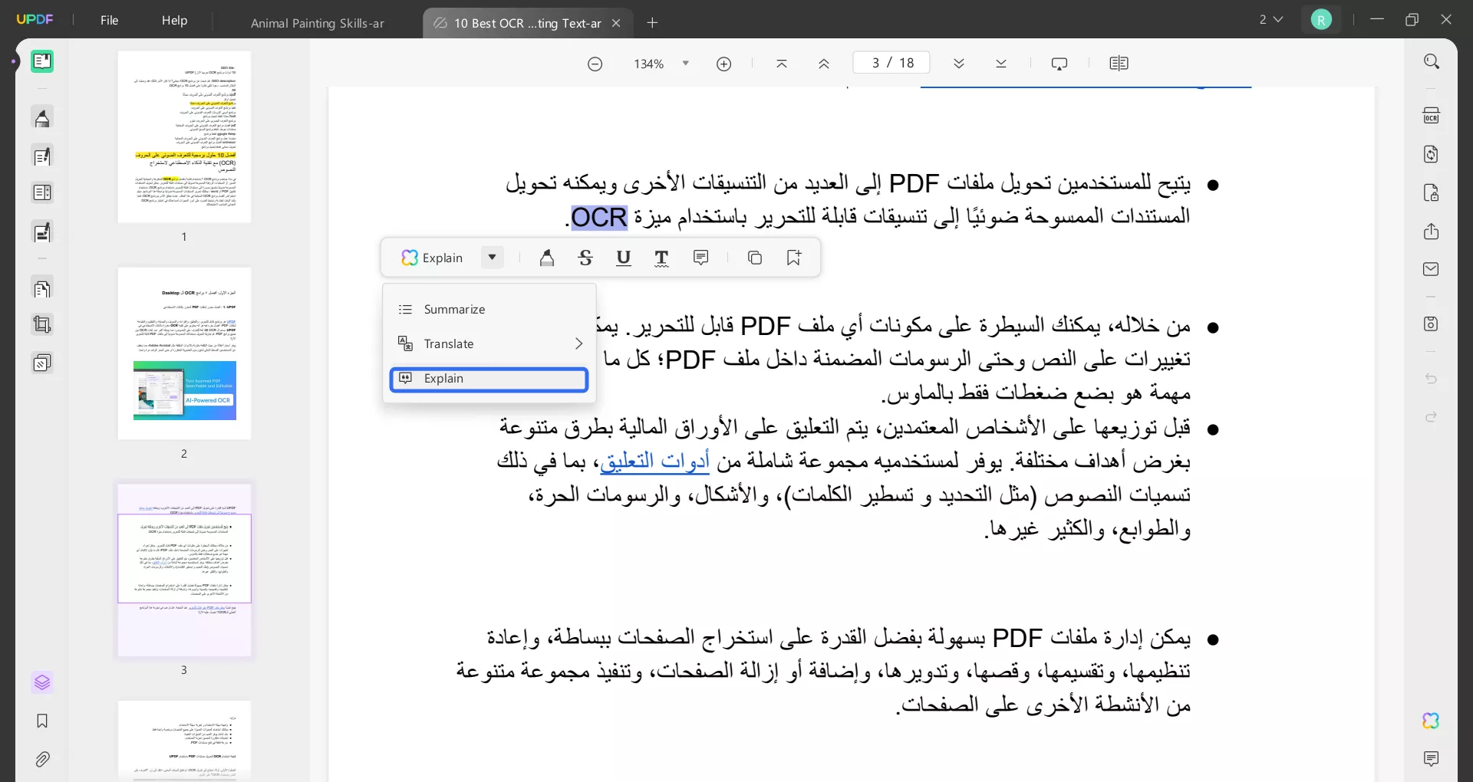The image size is (1473, 782).
Task: Click the UPDF logo
Action: pyautogui.click(x=35, y=19)
